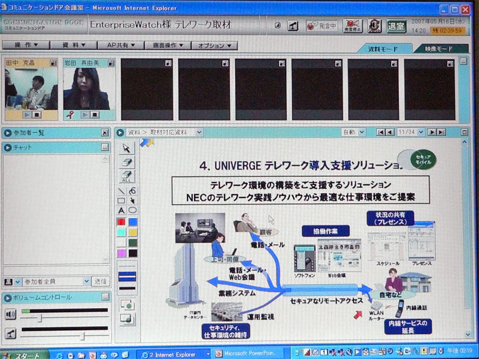
Task: Click the 発言停止 stop-speaking icon
Action: coord(353,26)
